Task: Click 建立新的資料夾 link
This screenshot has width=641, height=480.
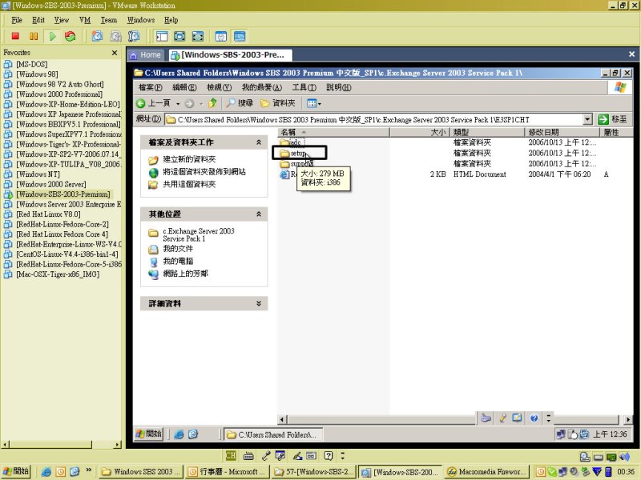Action: point(189,159)
